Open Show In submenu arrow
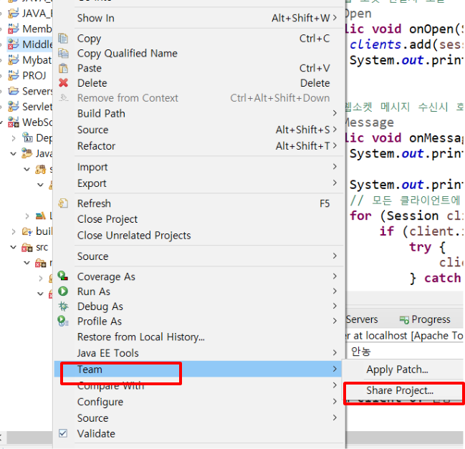 [x=335, y=18]
